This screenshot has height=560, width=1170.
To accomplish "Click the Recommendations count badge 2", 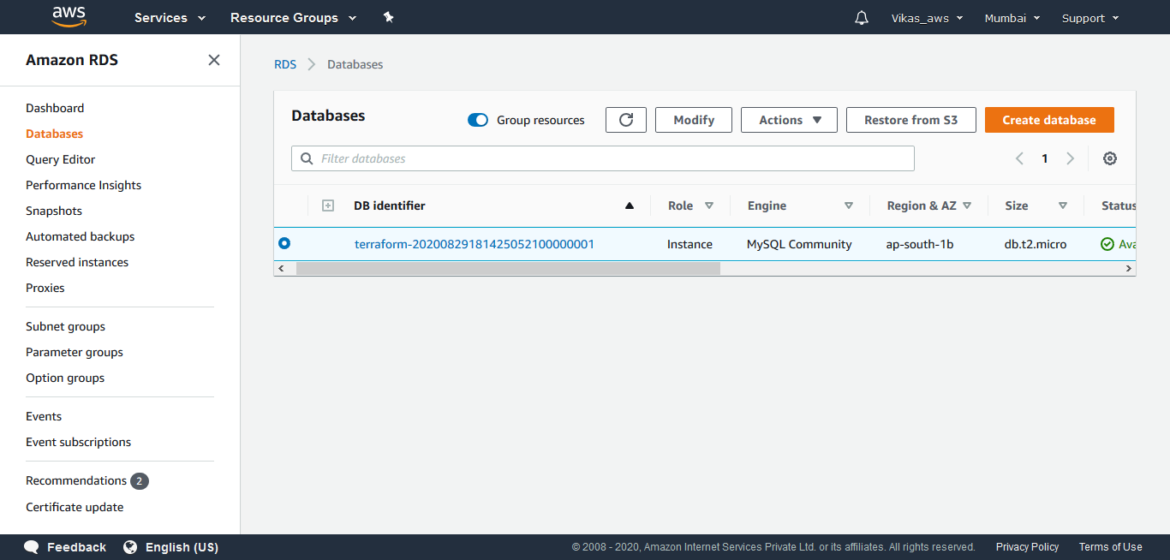I will [x=140, y=481].
